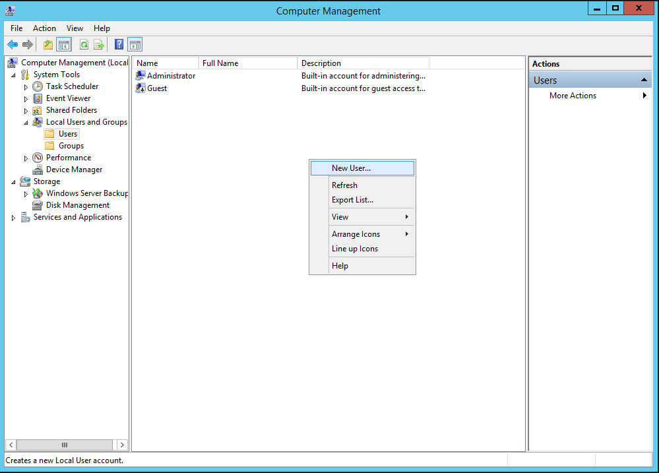This screenshot has height=473, width=659.
Task: Click the Refresh toolbar icon
Action: click(x=84, y=44)
